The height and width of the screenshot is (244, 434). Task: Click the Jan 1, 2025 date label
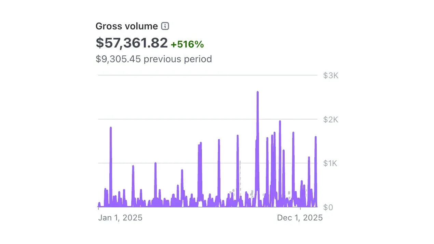(120, 218)
